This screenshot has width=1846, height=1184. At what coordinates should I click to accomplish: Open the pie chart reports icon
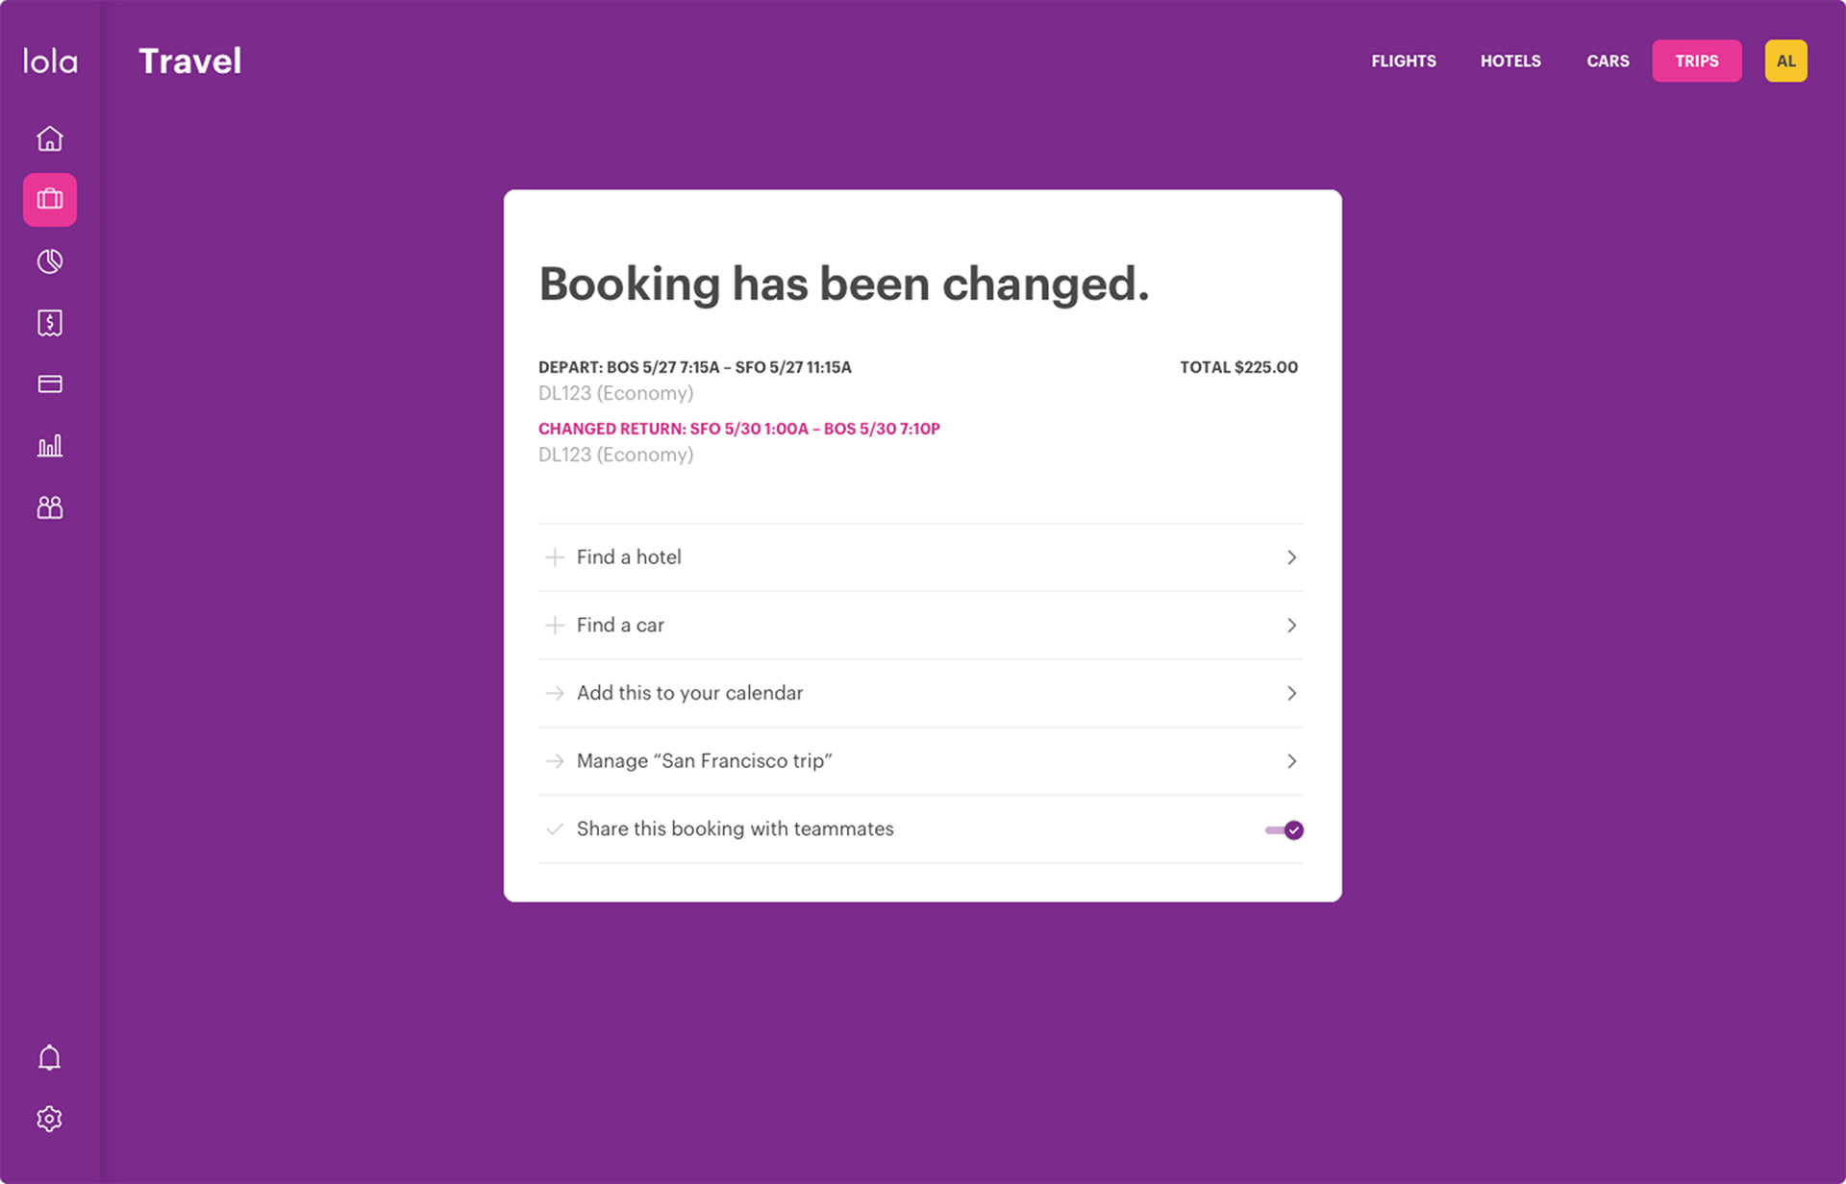50,261
